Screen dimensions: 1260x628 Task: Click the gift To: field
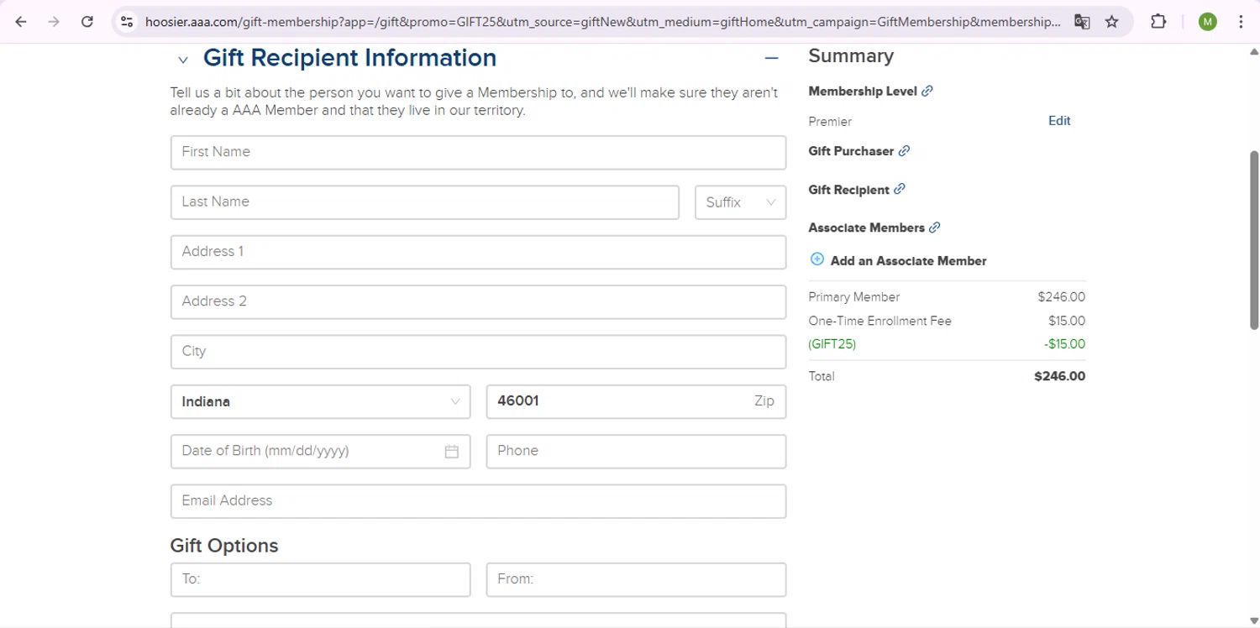320,579
